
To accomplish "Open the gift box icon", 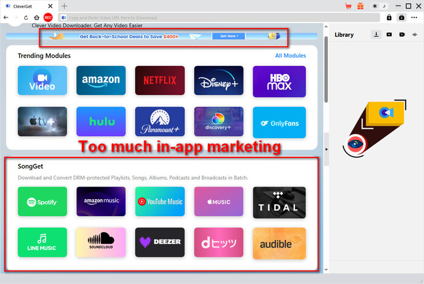I will [360, 6].
